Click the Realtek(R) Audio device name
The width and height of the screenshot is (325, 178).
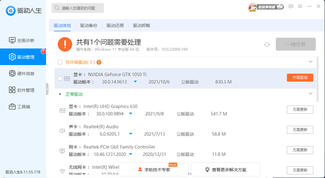pyautogui.click(x=101, y=127)
